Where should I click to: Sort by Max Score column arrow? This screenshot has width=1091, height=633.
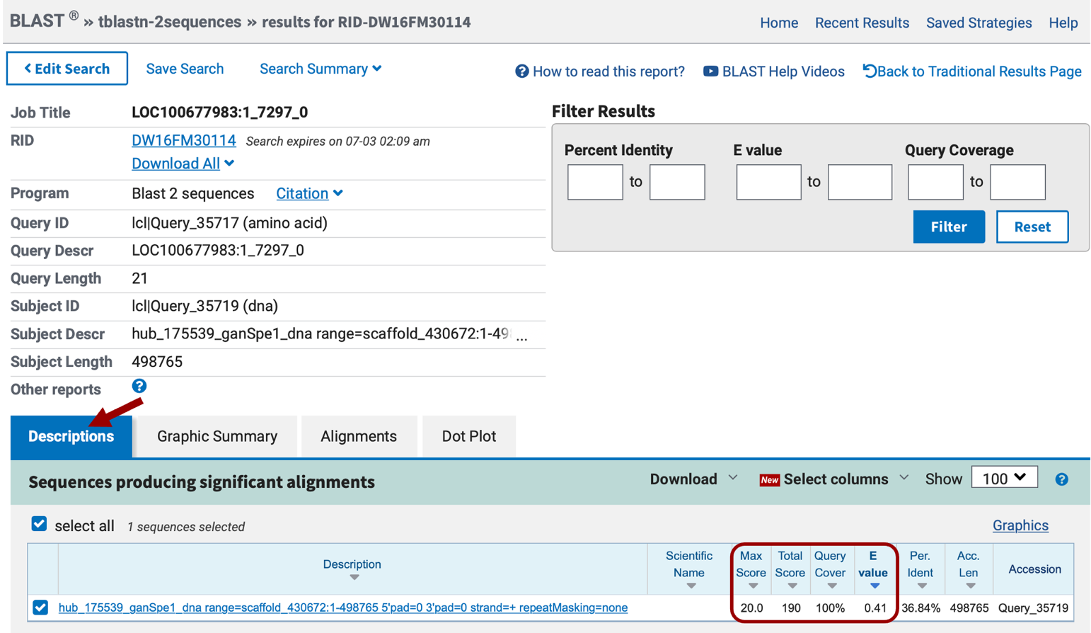pos(752,586)
